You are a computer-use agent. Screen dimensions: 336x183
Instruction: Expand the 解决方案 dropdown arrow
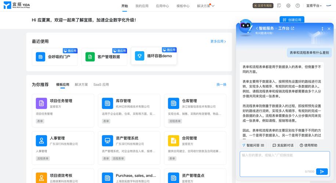point(213,6)
